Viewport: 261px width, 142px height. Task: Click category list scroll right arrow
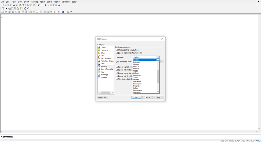click(112, 93)
